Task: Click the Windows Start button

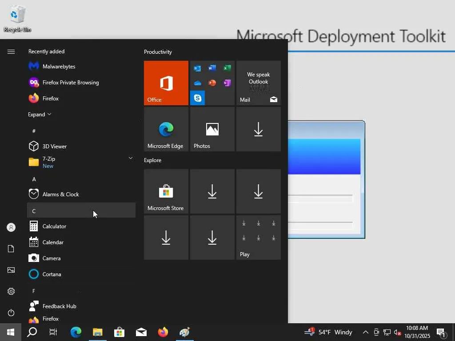Action: coord(11,332)
